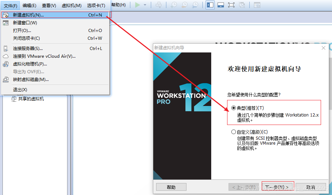Select the 典型(推荐)(T) radio button
Viewport: 332px width, 195px height.
(x=233, y=108)
